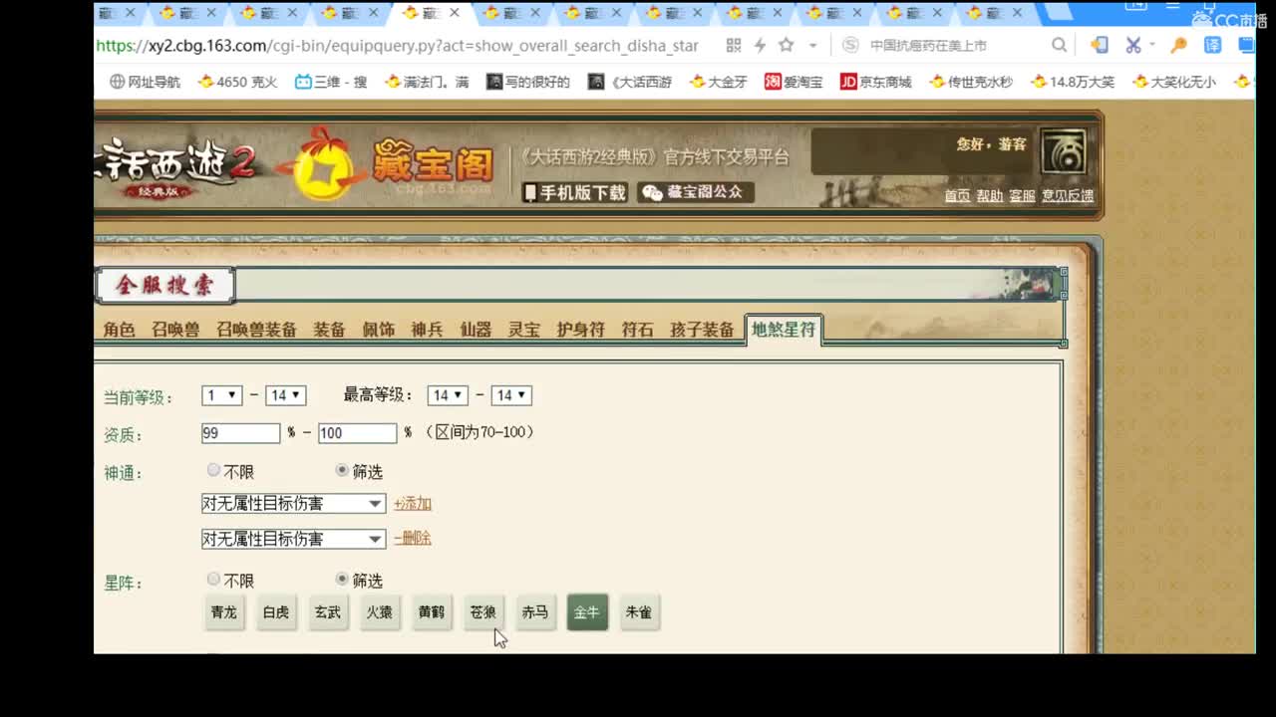Close the active browser tab
1276x717 pixels.
click(x=455, y=13)
